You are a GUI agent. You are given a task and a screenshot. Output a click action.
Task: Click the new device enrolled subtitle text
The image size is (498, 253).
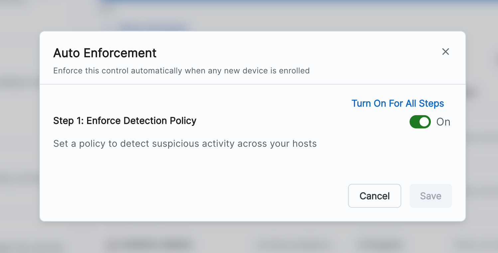pos(181,71)
